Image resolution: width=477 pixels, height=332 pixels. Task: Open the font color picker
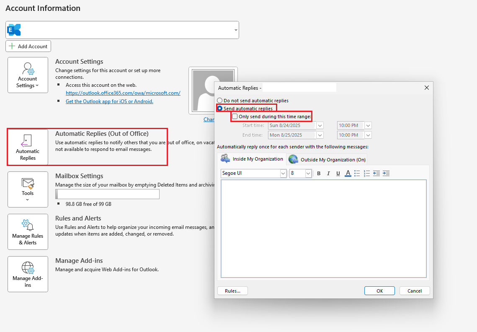(348, 173)
